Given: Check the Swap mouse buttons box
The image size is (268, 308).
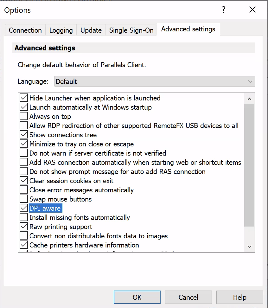Looking at the screenshot, I should [x=24, y=199].
